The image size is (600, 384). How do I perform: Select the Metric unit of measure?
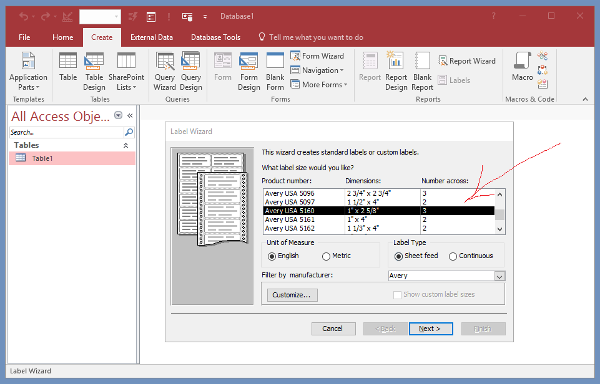coord(337,256)
